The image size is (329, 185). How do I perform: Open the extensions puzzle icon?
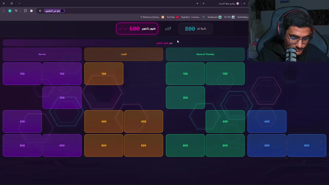tap(25, 11)
